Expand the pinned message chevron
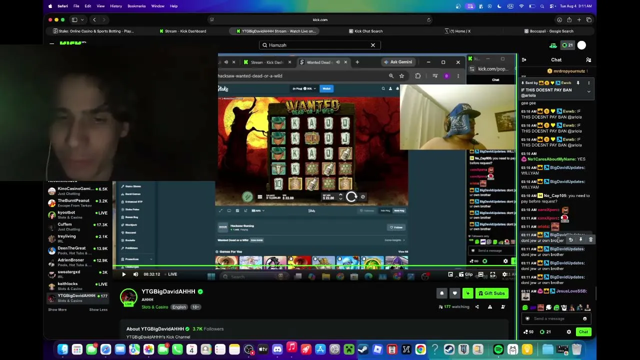The image size is (640, 360). click(588, 91)
